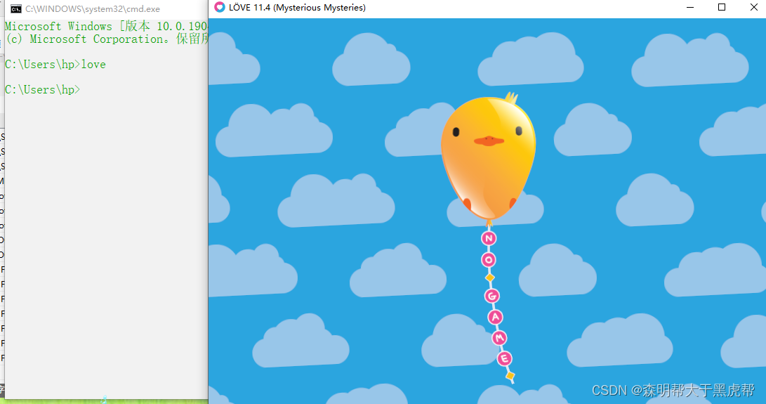The width and height of the screenshot is (766, 404).
Task: Click the '(c) Microsoft Corporation' line in cmd
Action: pos(107,39)
